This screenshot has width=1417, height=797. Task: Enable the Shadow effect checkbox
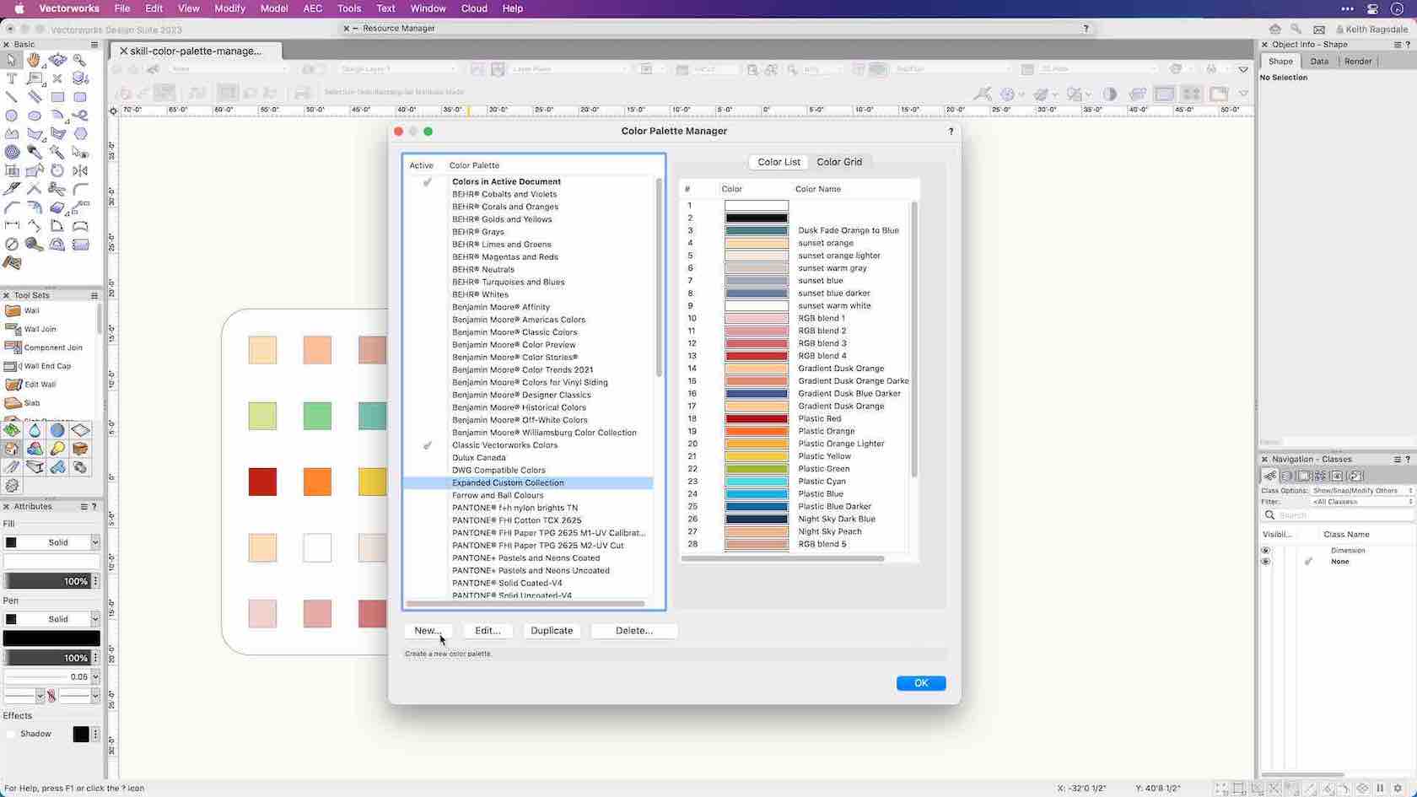[11, 735]
